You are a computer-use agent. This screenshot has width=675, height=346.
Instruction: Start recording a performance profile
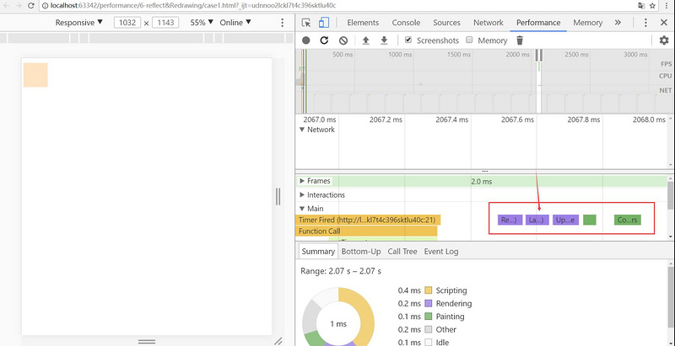305,40
